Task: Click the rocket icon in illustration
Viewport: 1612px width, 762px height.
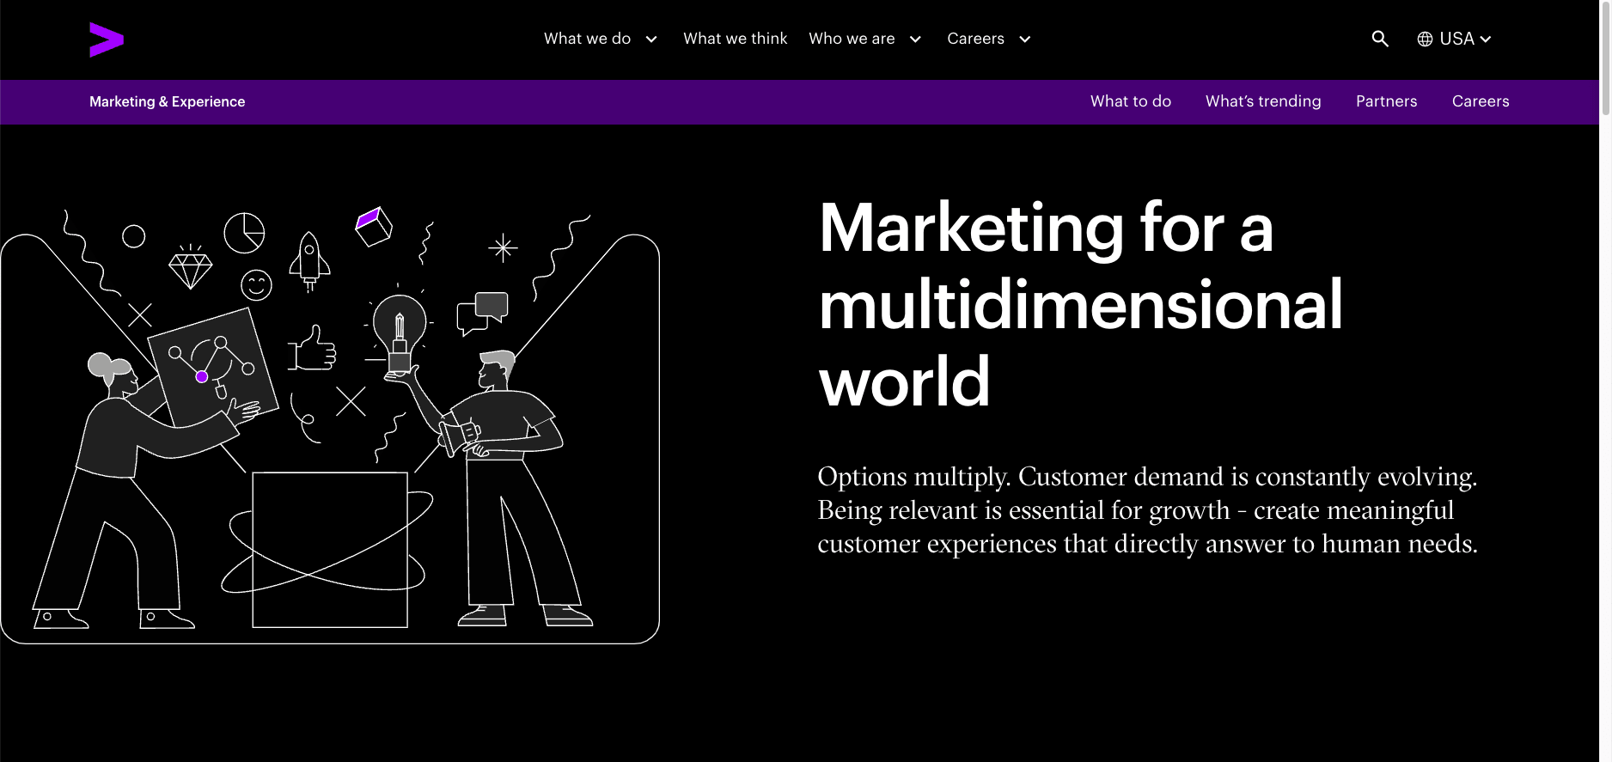Action: coord(309,259)
